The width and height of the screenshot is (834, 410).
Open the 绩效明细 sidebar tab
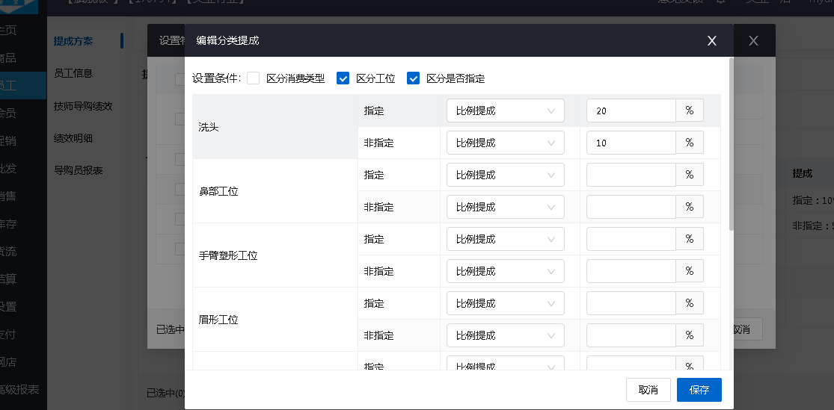(73, 138)
